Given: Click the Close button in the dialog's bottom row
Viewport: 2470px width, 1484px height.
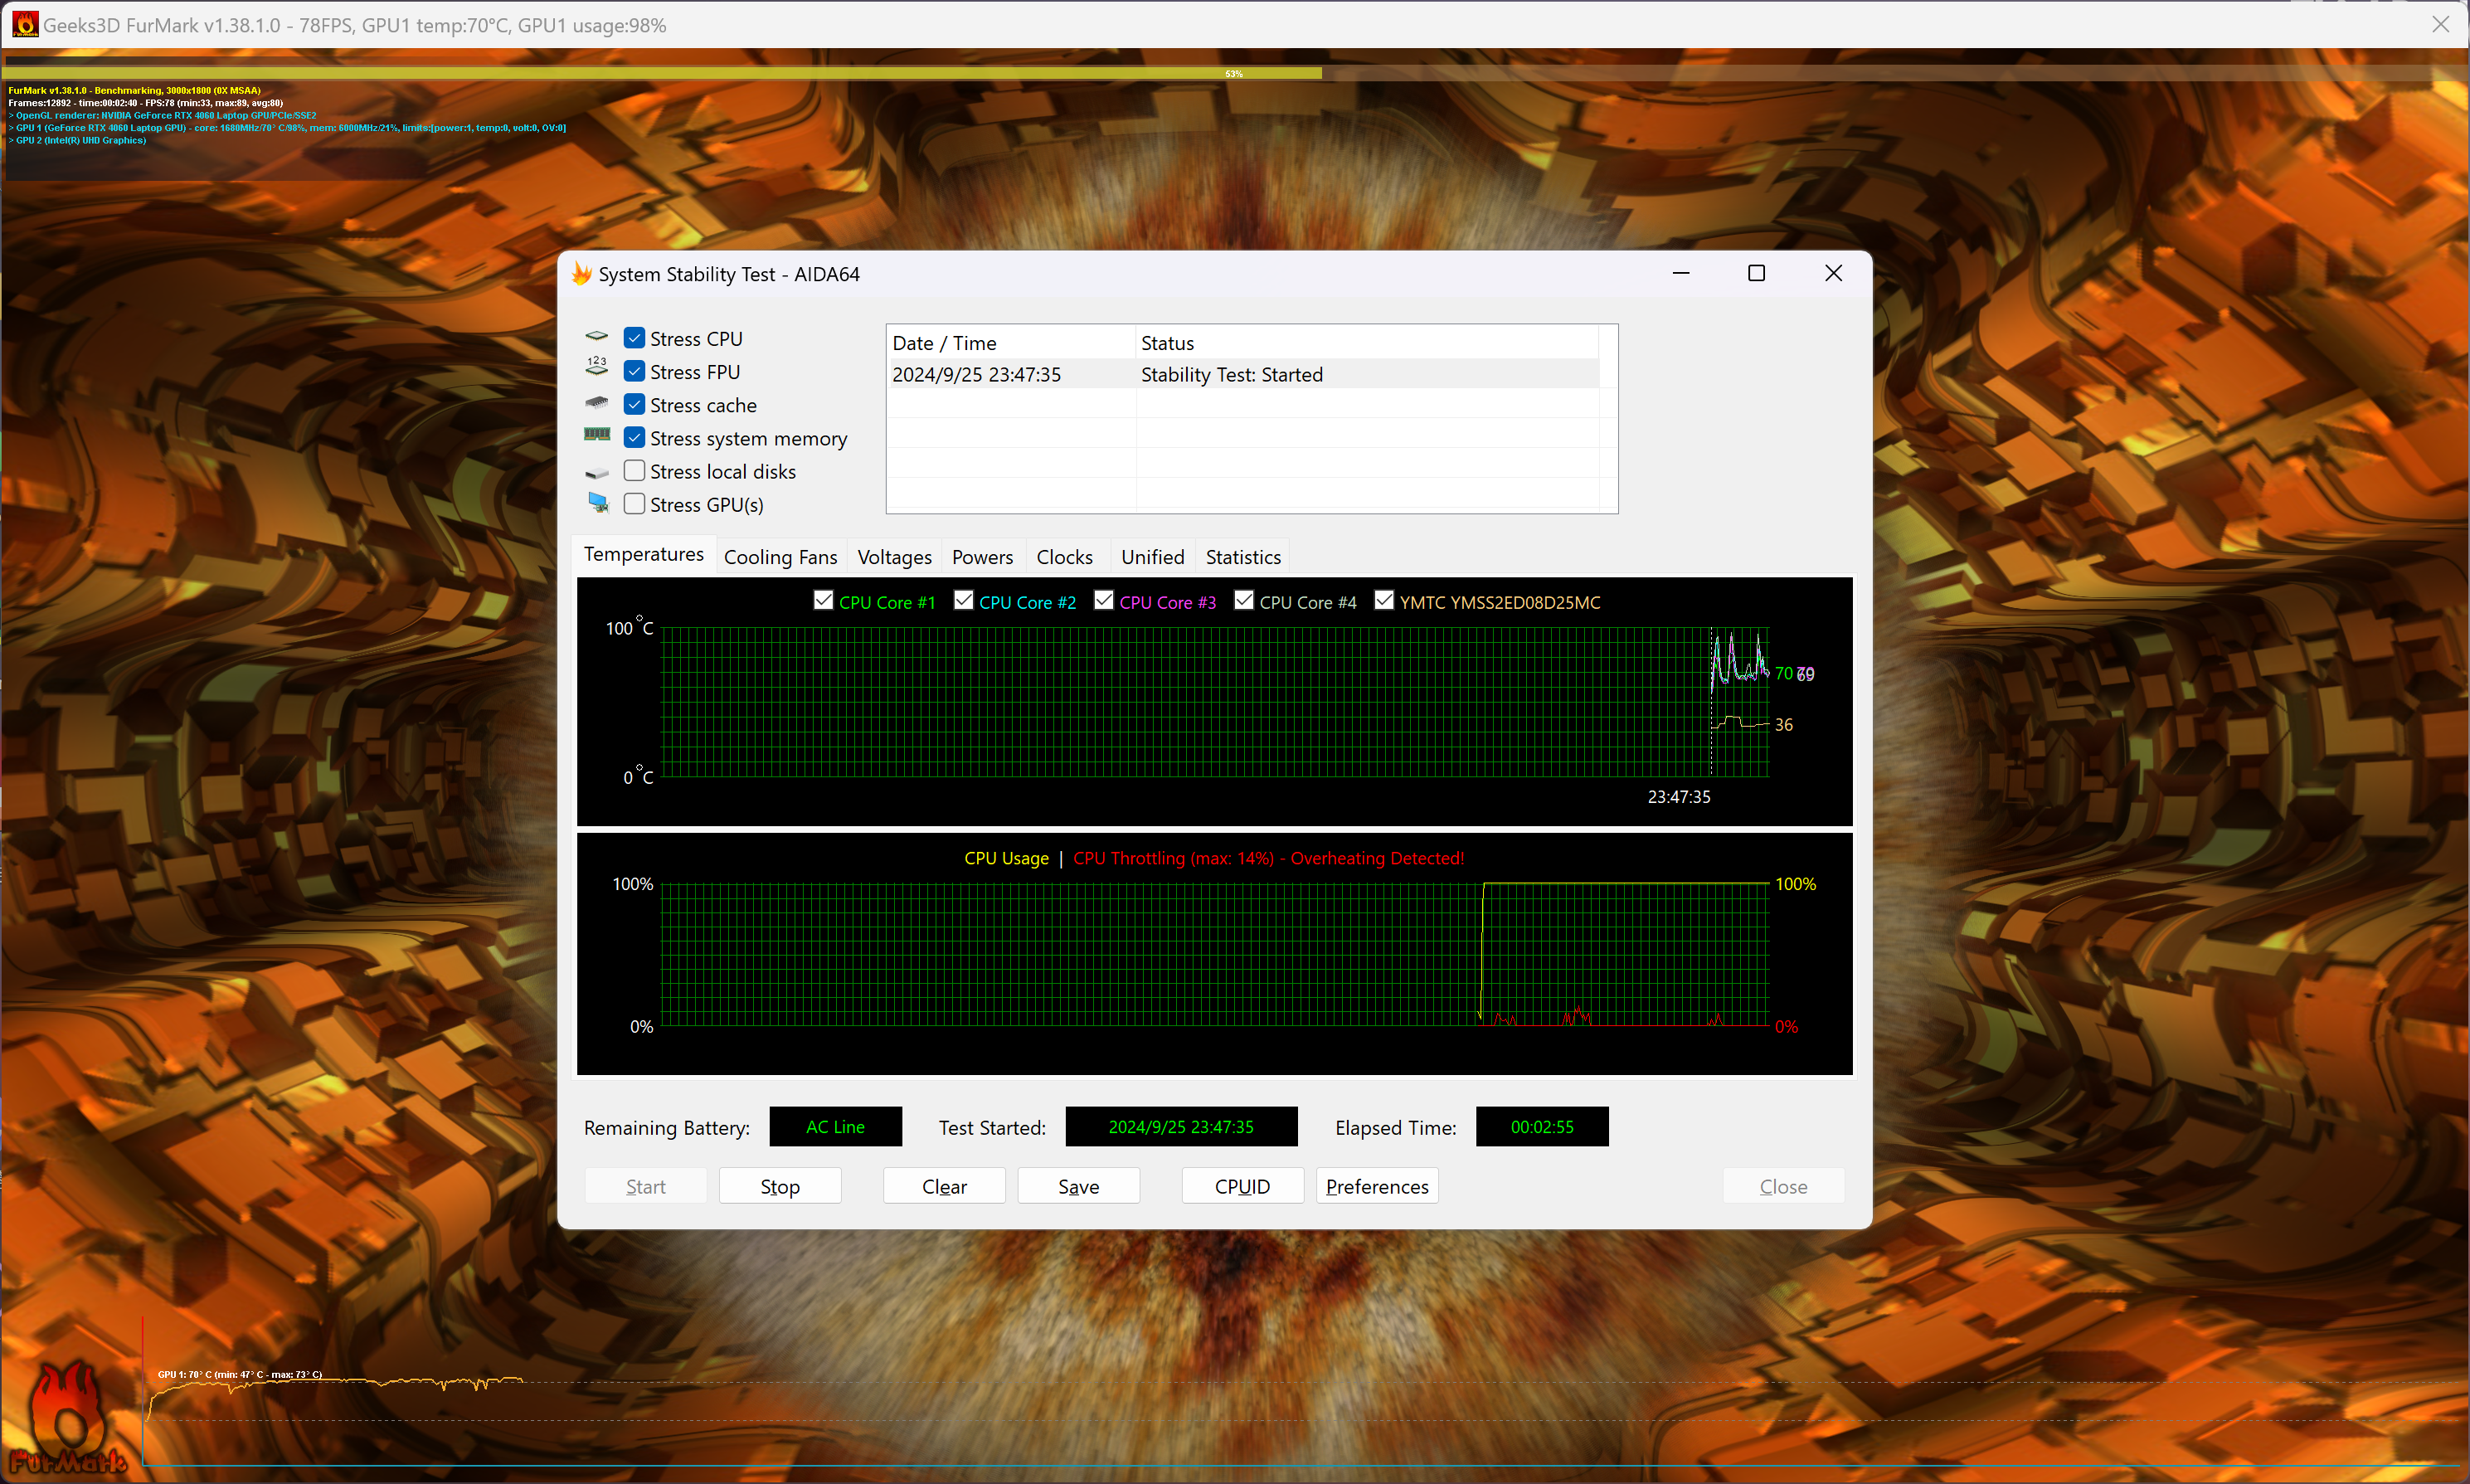Looking at the screenshot, I should 1782,1186.
